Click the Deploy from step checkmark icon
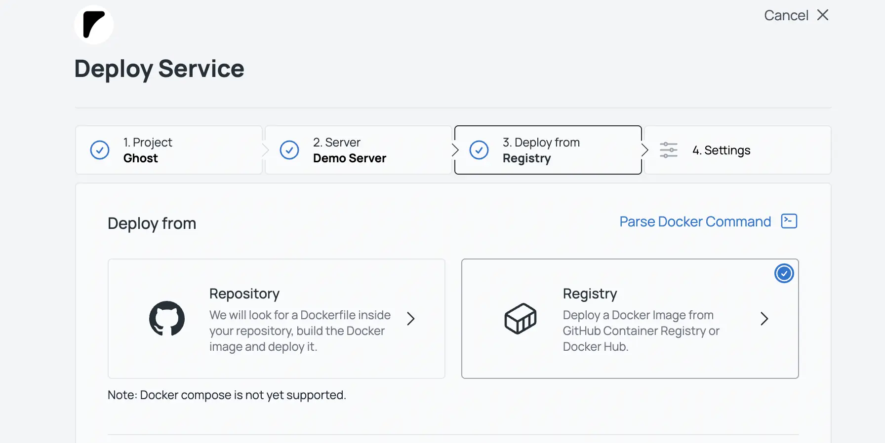Screen dimensions: 885x443 479,150
